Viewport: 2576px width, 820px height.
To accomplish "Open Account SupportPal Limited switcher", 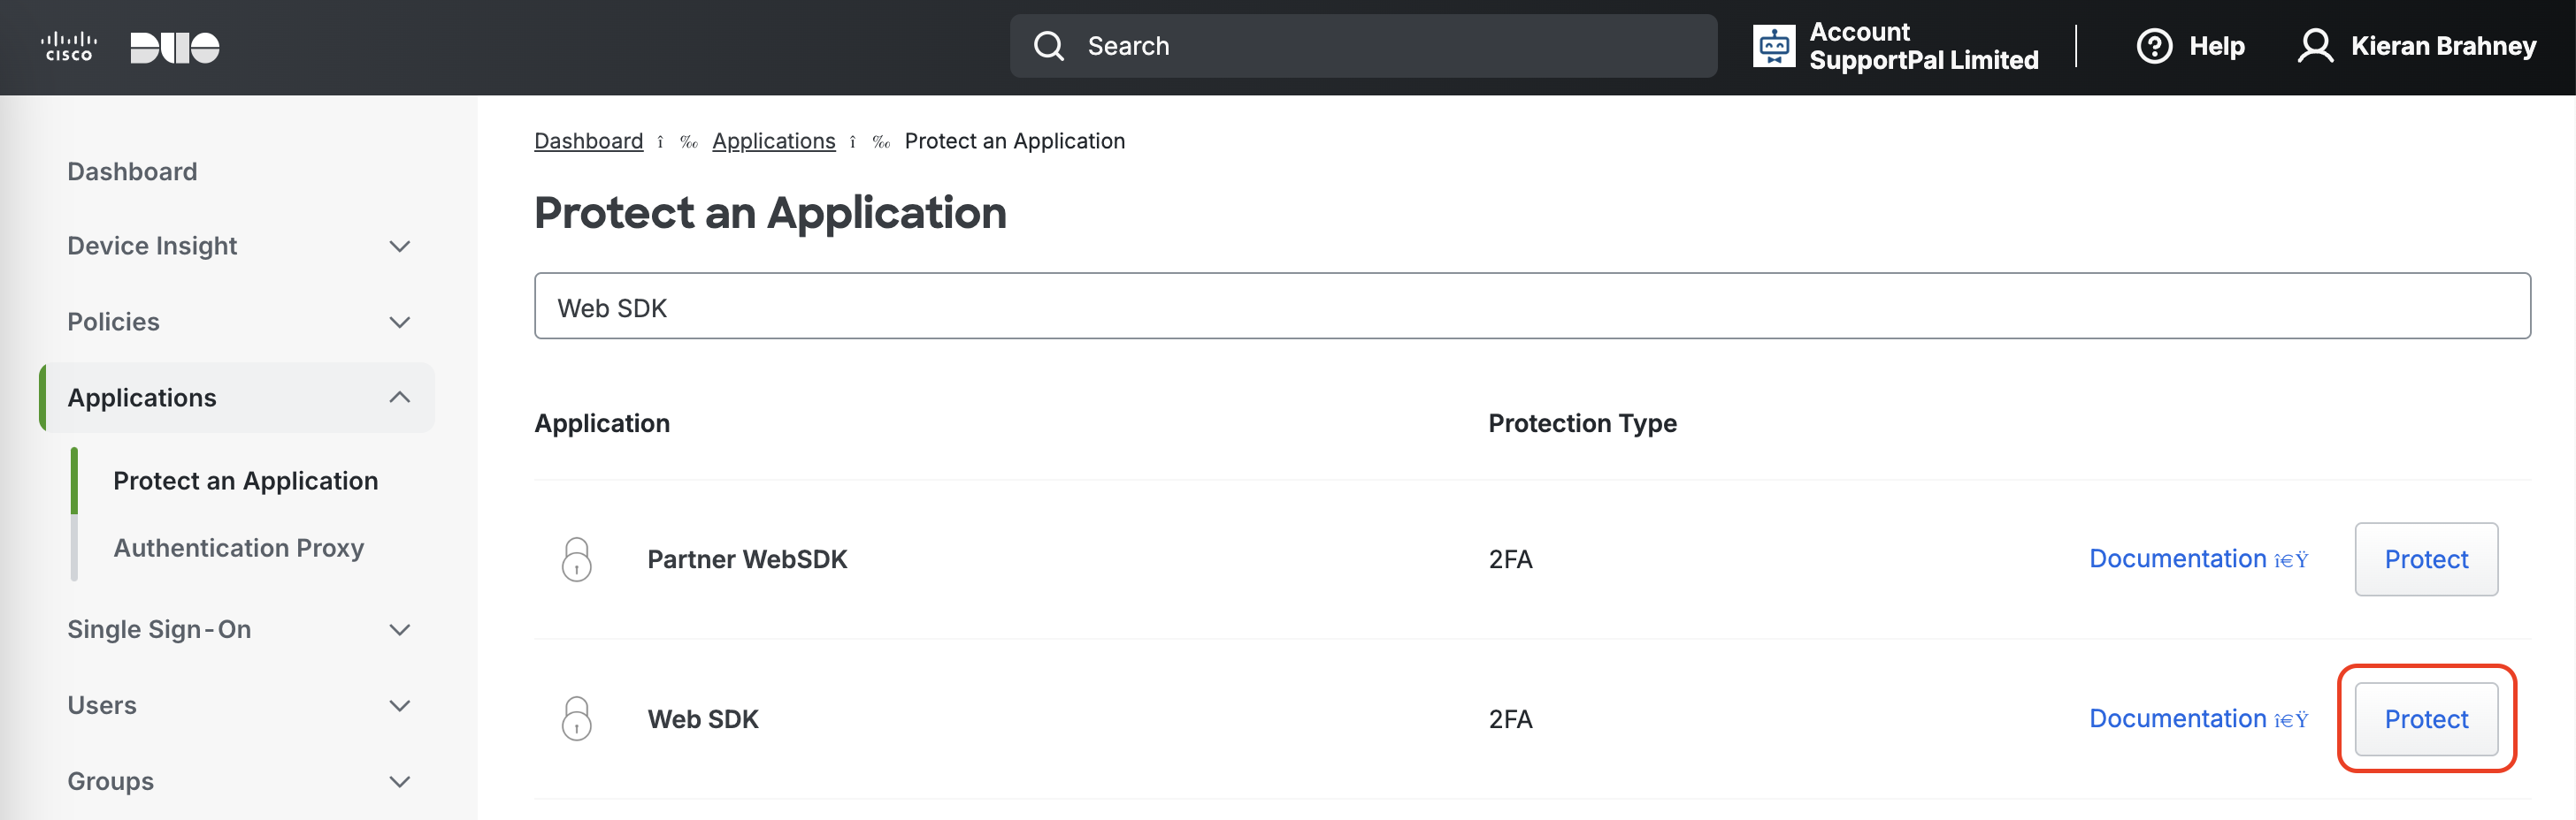I will tap(1896, 46).
